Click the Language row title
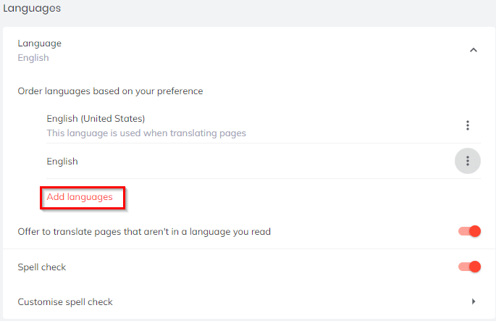The image size is (496, 321). click(40, 43)
